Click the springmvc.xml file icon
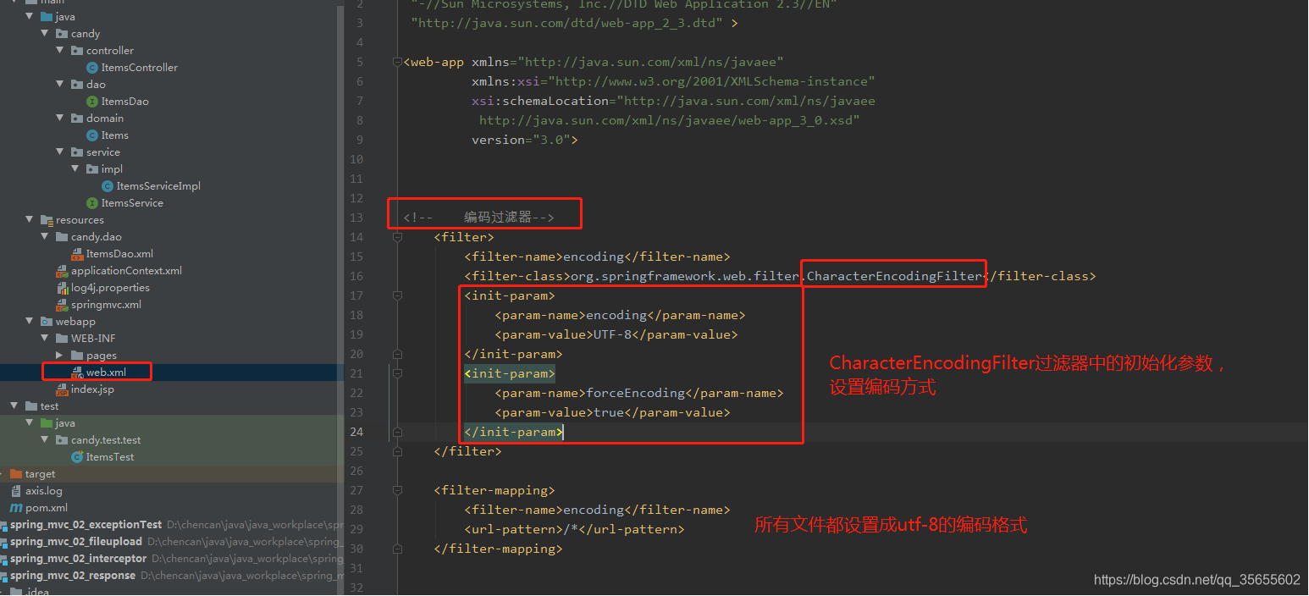 (62, 305)
